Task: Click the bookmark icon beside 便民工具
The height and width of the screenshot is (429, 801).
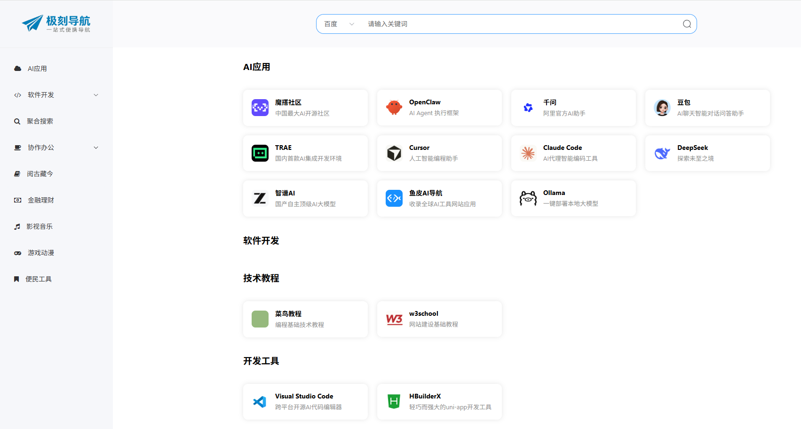Action: [x=16, y=279]
